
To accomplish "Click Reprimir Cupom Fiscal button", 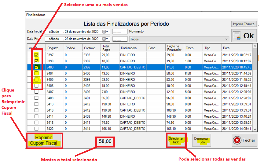I will pos(44,140).
